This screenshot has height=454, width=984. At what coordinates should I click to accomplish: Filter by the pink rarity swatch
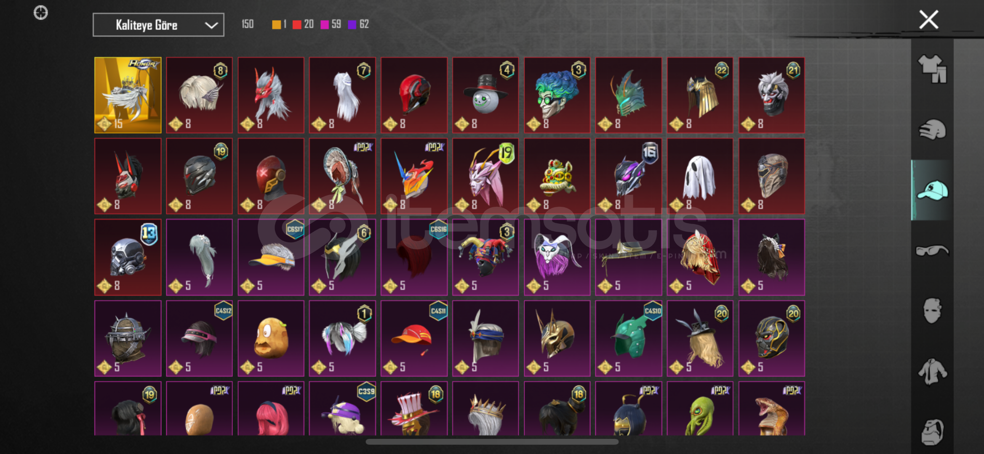[x=325, y=25]
